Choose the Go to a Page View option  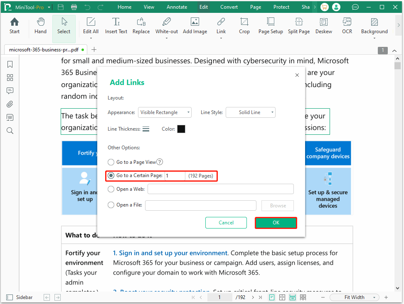coord(111,162)
